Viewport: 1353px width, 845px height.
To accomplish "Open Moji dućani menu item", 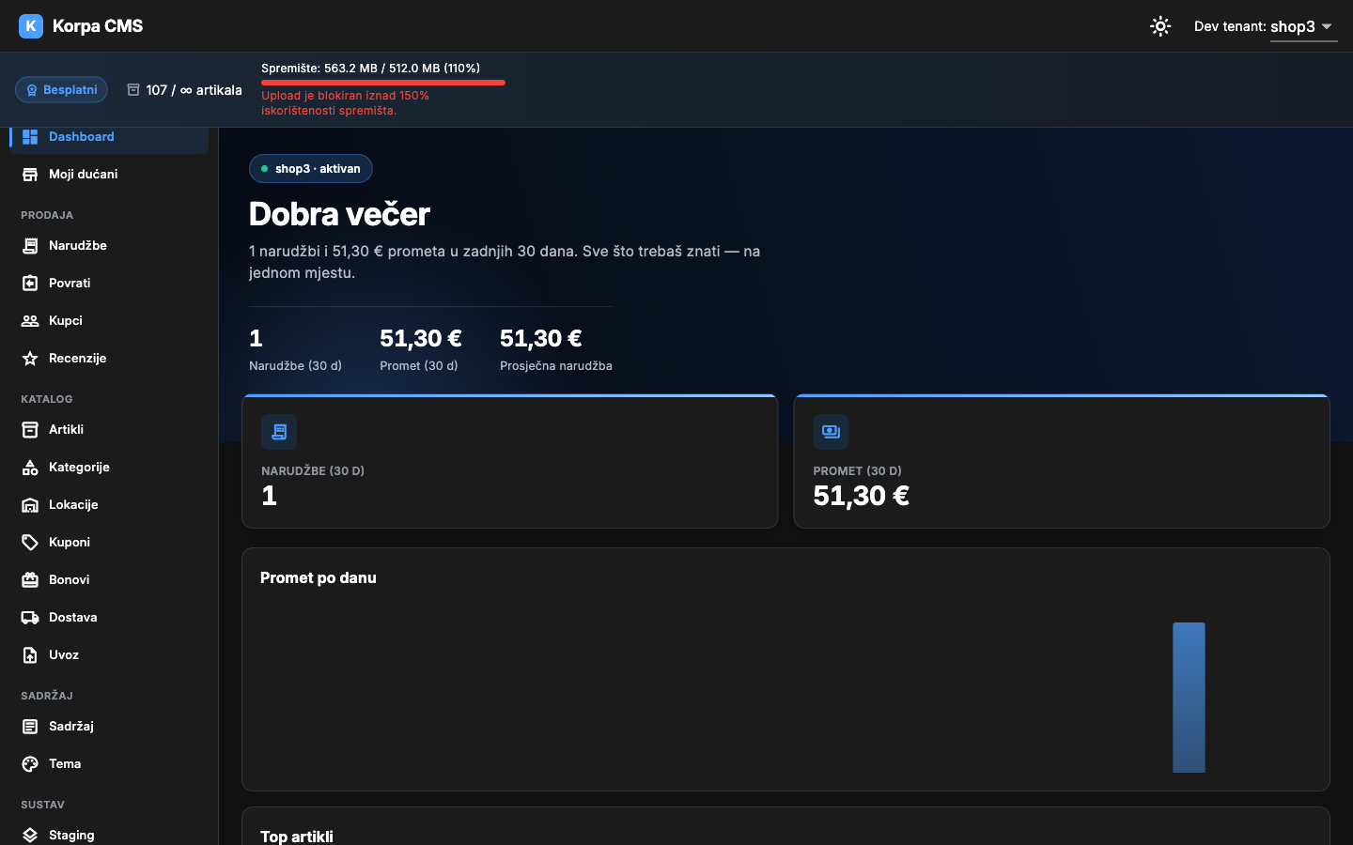I will tap(109, 175).
